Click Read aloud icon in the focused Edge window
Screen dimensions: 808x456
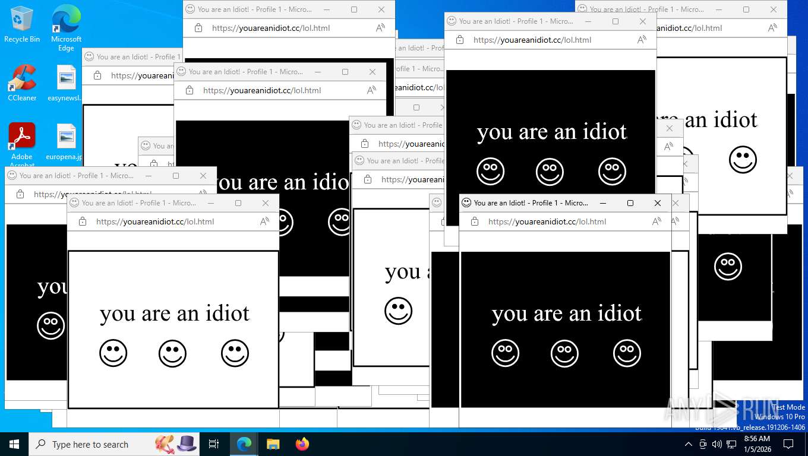656,221
